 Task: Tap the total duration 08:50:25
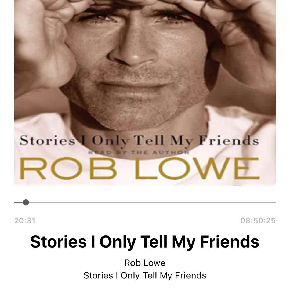point(258,220)
